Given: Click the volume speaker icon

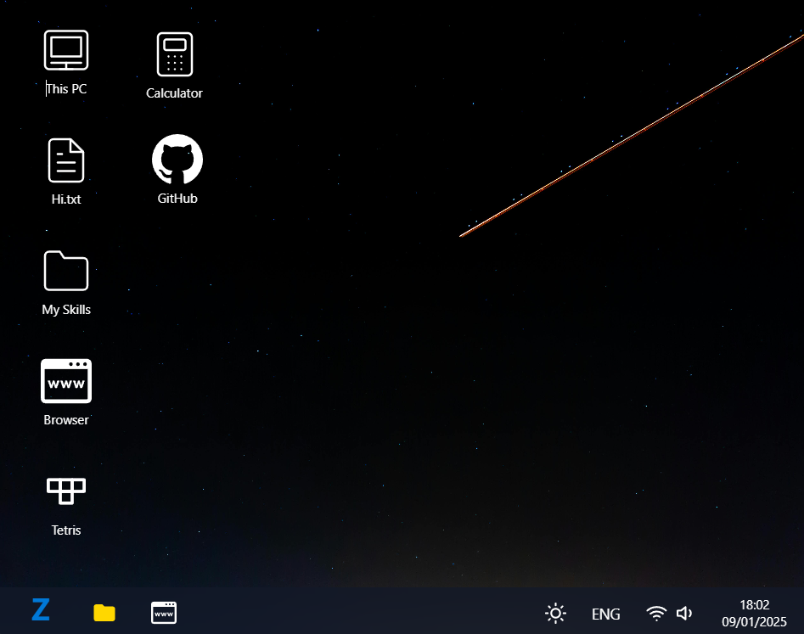Looking at the screenshot, I should [684, 613].
